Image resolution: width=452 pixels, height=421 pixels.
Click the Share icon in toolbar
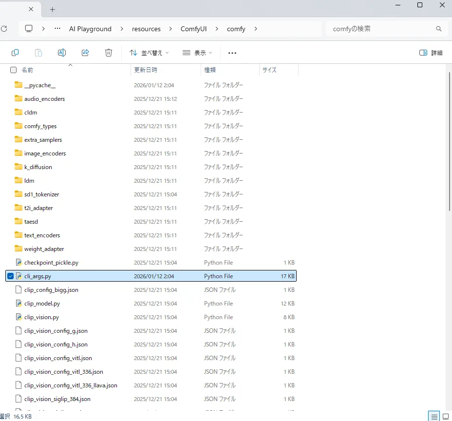pos(85,53)
